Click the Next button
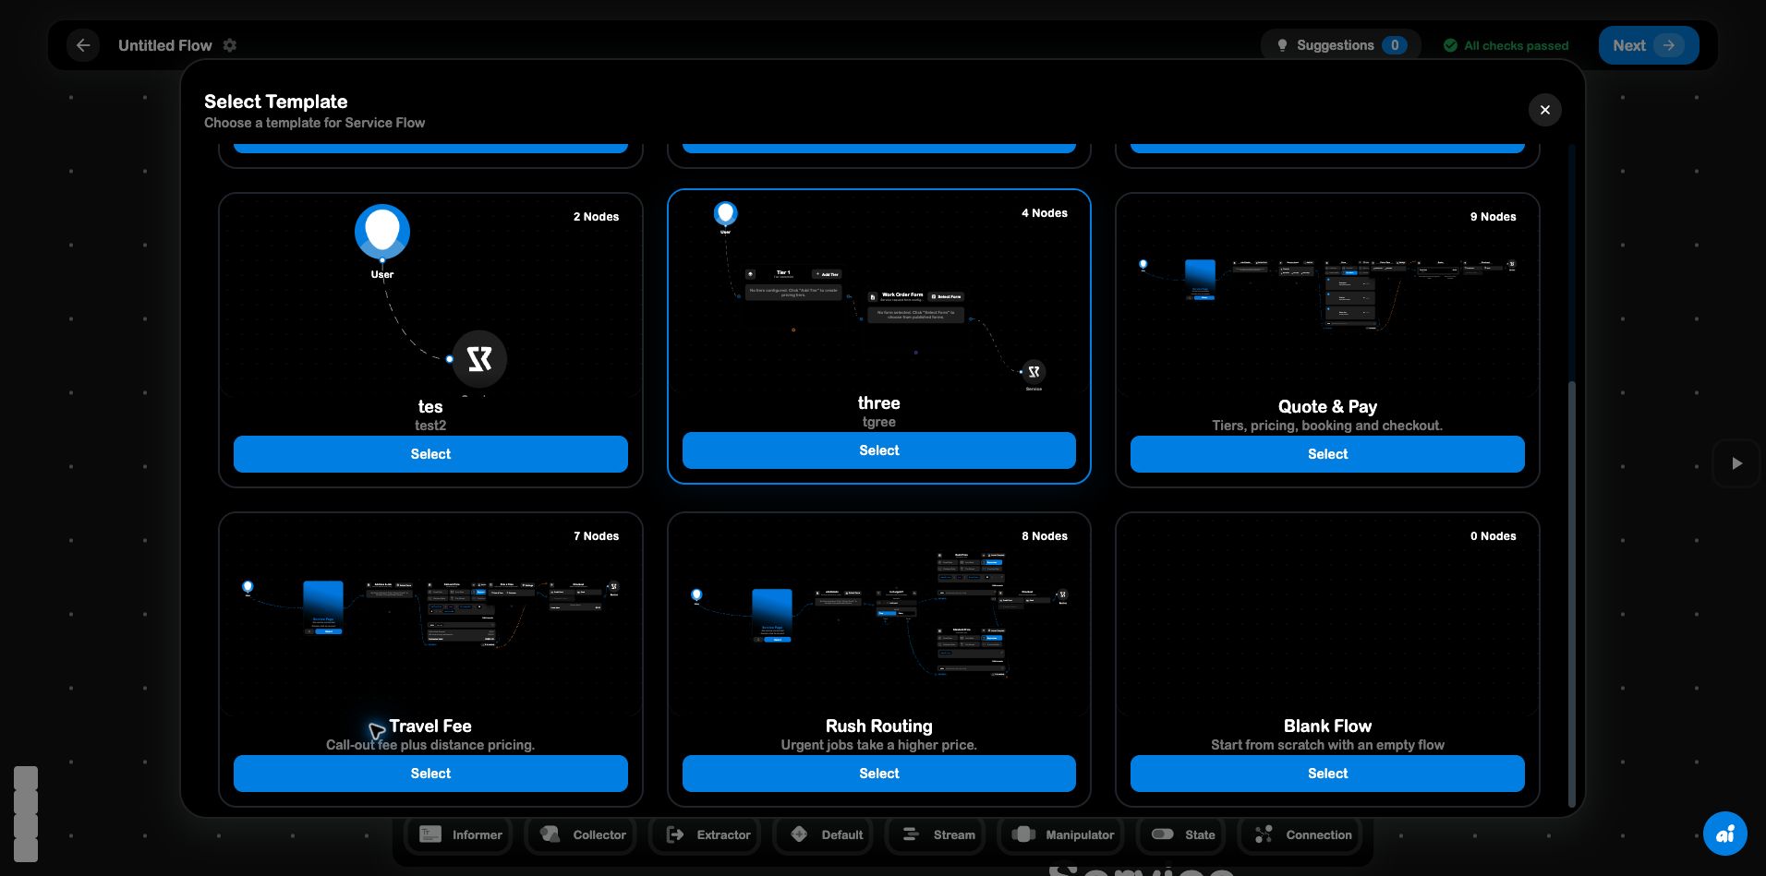 pos(1648,45)
